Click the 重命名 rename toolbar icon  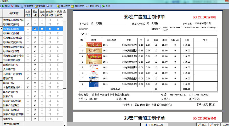(x=36, y=6)
